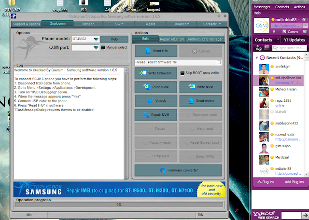Click the reupload desktop icon
Screen dimensions: 309x220
(x=60, y=6)
